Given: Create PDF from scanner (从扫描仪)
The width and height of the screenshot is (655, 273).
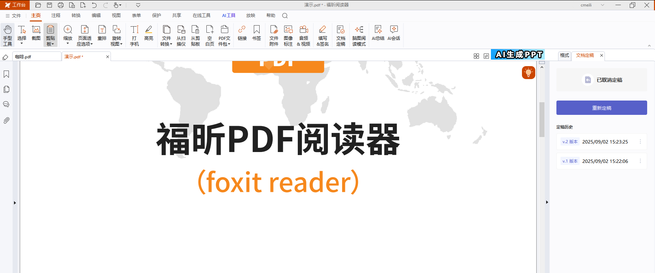Looking at the screenshot, I should [x=181, y=35].
